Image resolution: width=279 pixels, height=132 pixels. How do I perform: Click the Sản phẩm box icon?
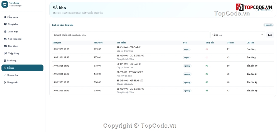click(5, 24)
